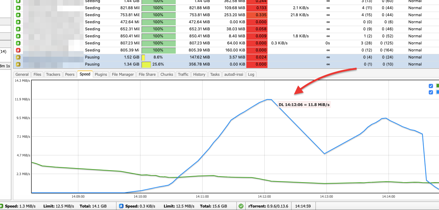
Task: Open the File Manager tab
Action: pos(123,74)
